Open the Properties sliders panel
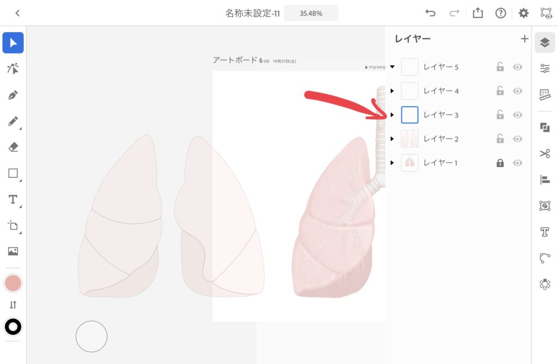 coord(544,68)
